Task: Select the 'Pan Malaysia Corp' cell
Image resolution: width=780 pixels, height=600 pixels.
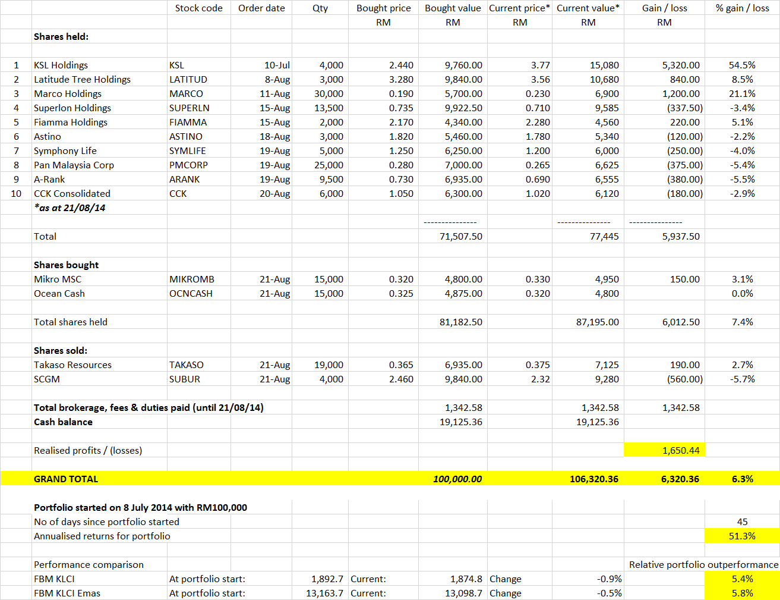Action: tap(99, 165)
